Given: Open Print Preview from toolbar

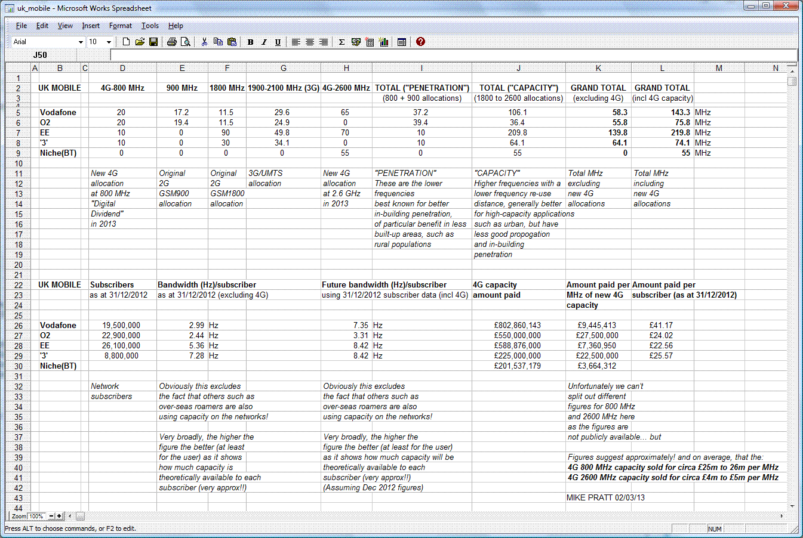Looking at the screenshot, I should tap(186, 42).
